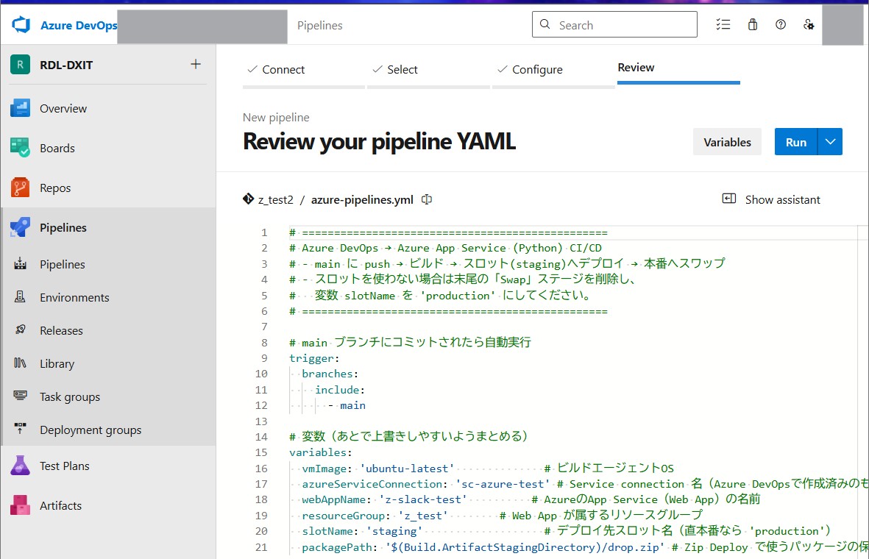Click the 'variables:' line in editor

[x=320, y=452]
